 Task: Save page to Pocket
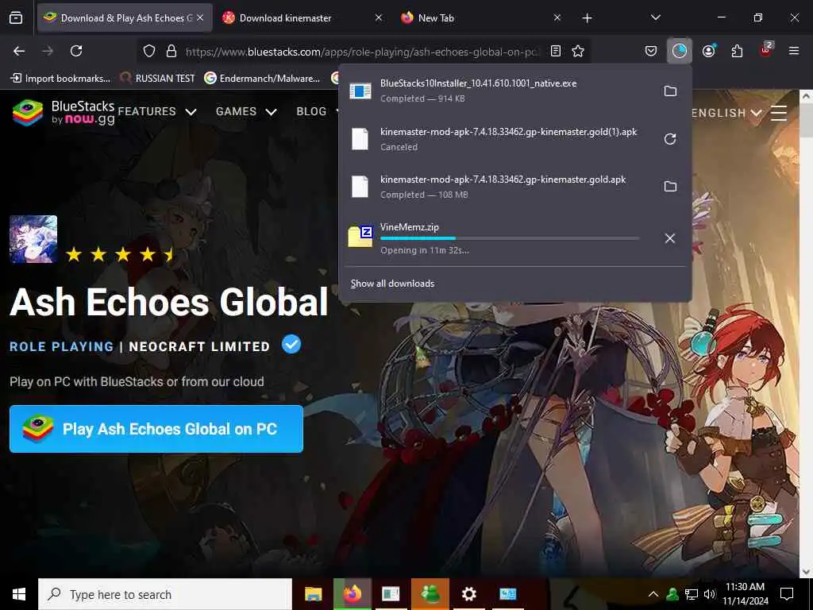pyautogui.click(x=651, y=51)
